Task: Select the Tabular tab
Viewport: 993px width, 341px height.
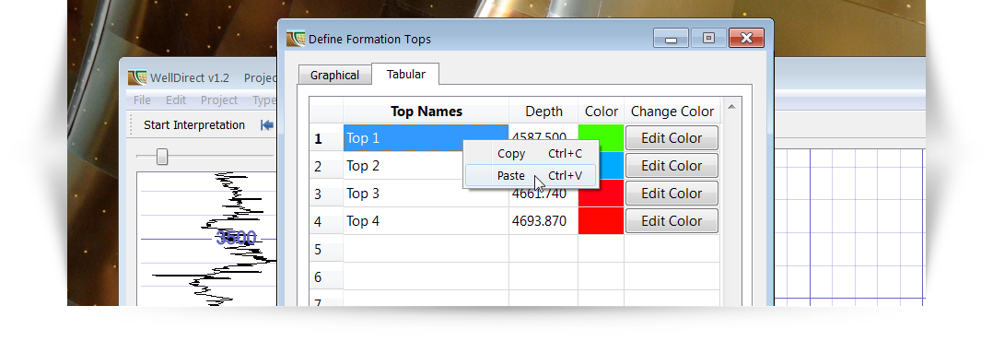Action: click(405, 74)
